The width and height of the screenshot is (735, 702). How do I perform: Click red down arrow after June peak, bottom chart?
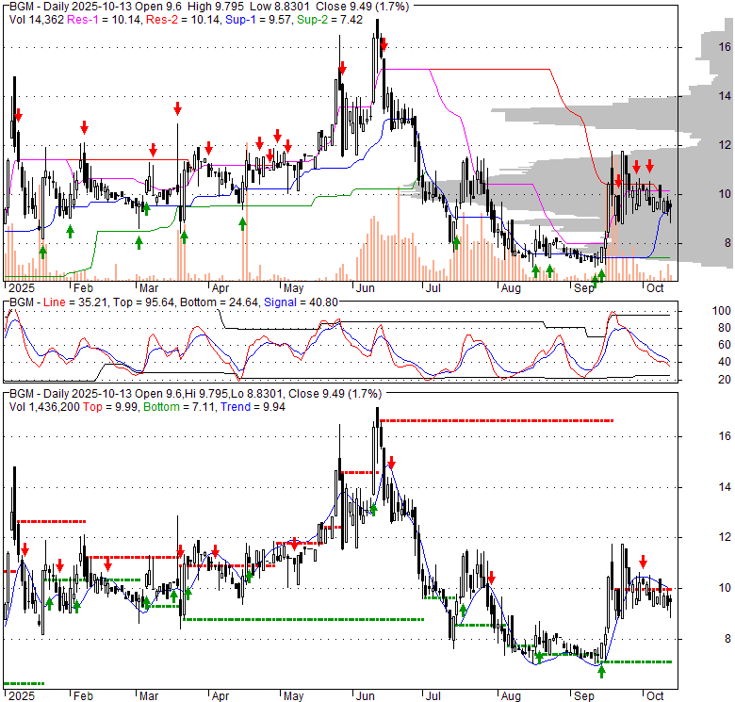(391, 464)
